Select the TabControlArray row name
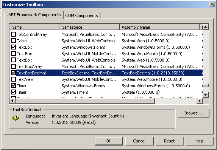The width and height of the screenshot is (217, 150). tap(32, 34)
